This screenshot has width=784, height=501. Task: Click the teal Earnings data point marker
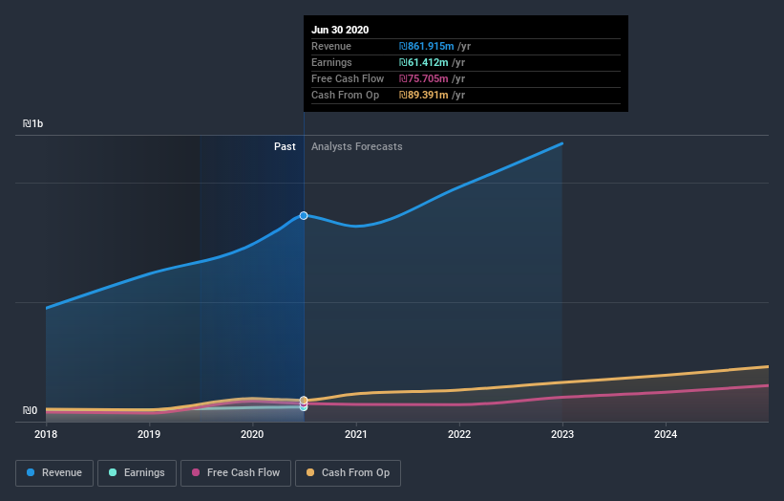(304, 408)
